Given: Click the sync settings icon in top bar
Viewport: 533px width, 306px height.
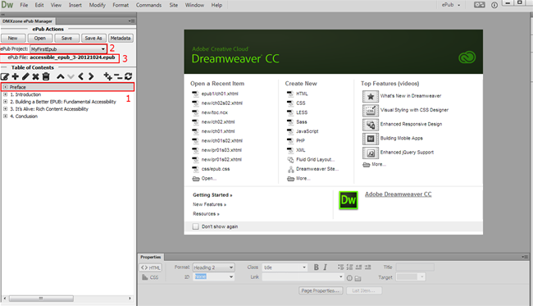Looking at the screenshot, I should 480,5.
